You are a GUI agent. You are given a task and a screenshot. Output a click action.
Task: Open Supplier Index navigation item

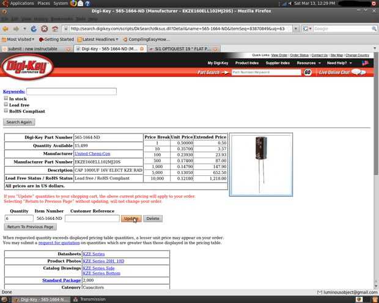pos(278,63)
